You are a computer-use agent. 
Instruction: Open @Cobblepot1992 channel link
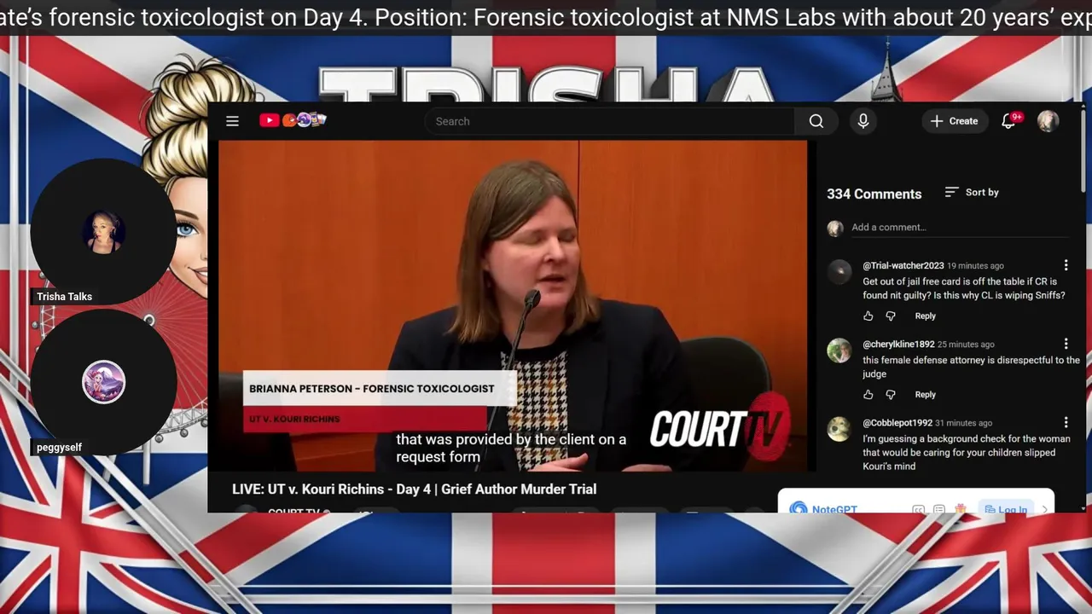[897, 423]
